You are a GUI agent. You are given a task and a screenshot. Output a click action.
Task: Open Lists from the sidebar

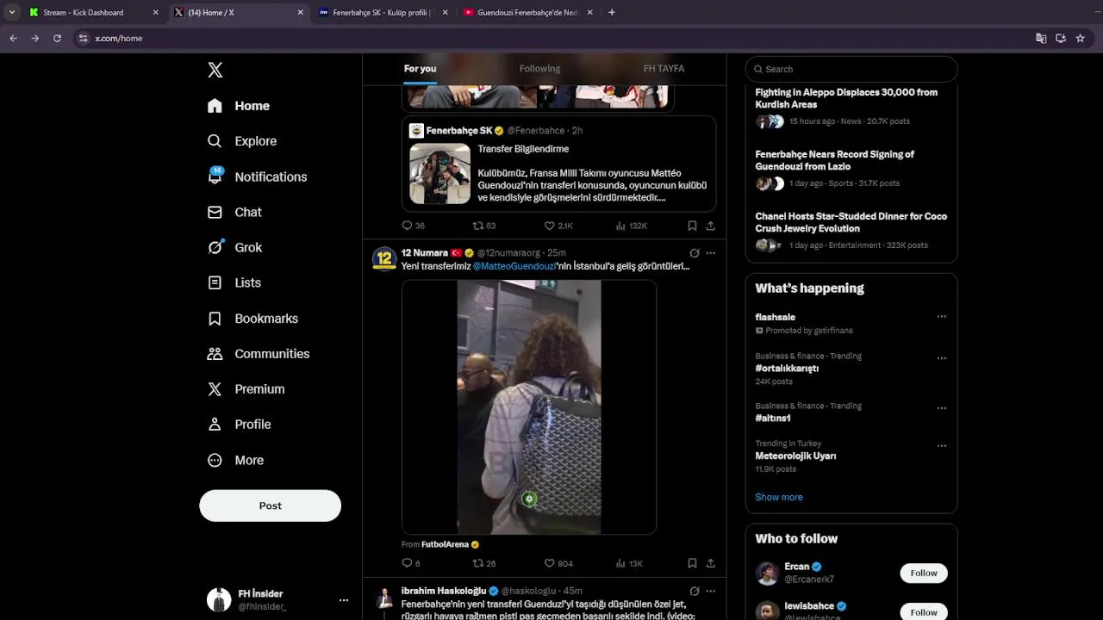234,282
